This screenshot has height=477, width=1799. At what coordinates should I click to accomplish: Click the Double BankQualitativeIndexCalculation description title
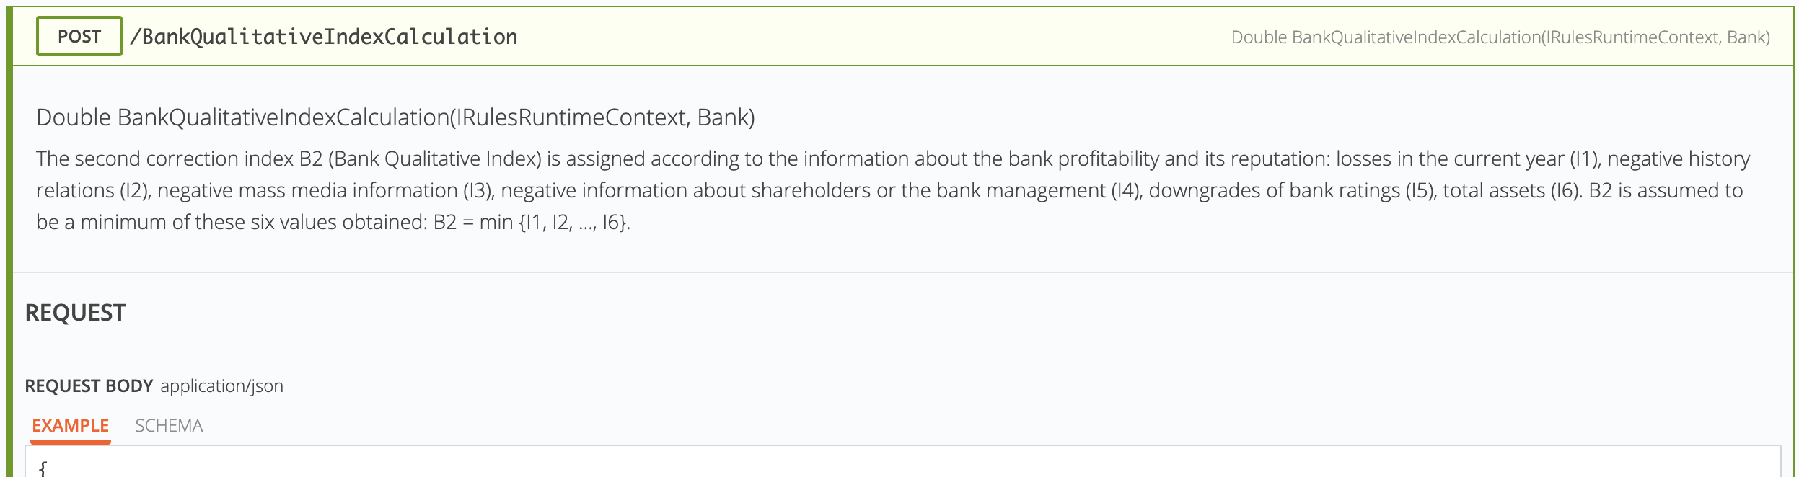point(395,117)
